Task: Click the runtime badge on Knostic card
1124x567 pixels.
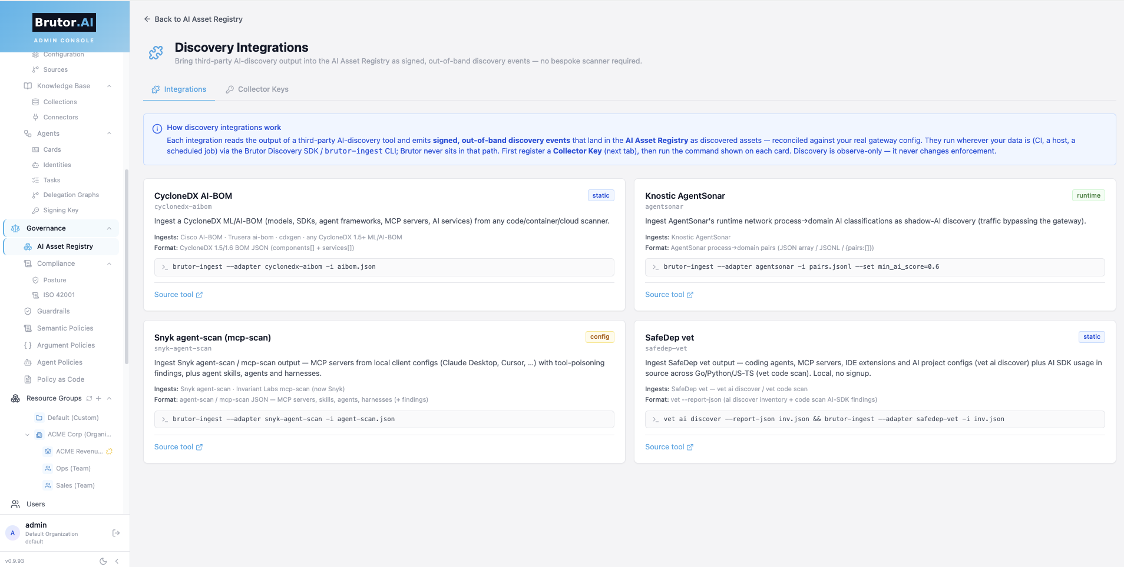Action: [1088, 195]
